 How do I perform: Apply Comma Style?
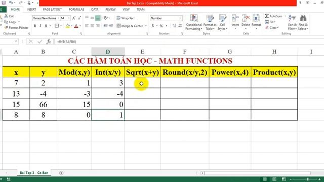[x=167, y=26]
